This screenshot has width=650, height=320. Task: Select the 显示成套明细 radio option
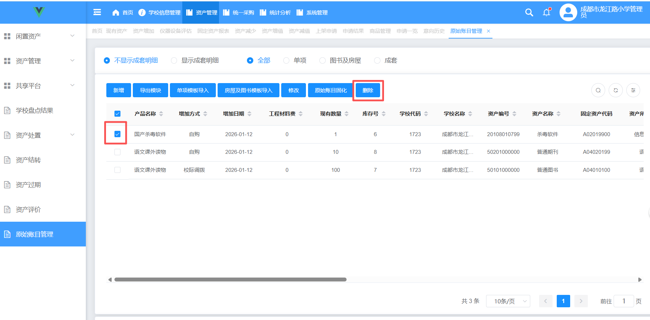[x=174, y=60]
